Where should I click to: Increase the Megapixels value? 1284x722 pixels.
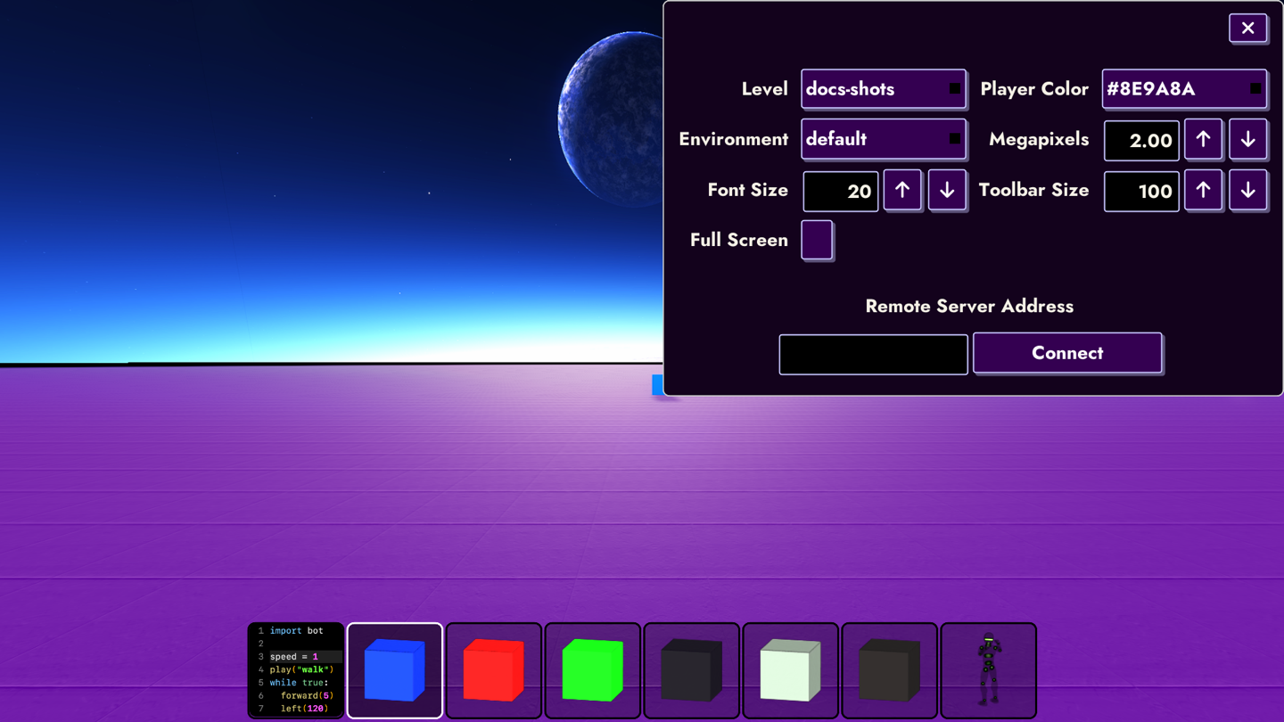(x=1203, y=140)
